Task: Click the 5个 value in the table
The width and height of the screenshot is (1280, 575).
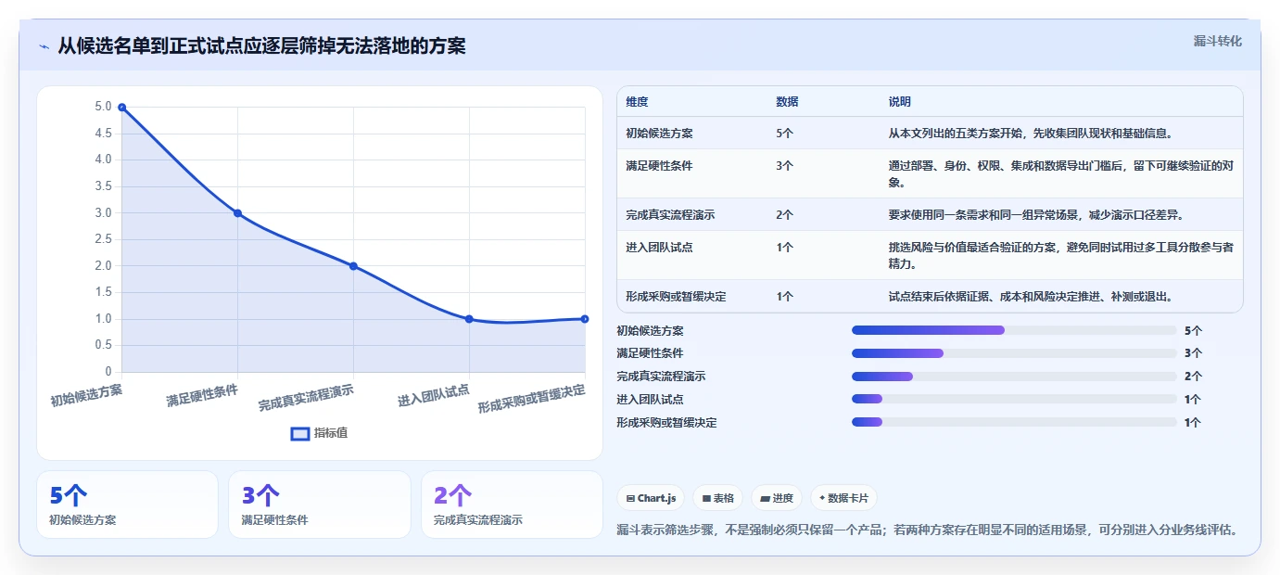Action: (x=784, y=133)
